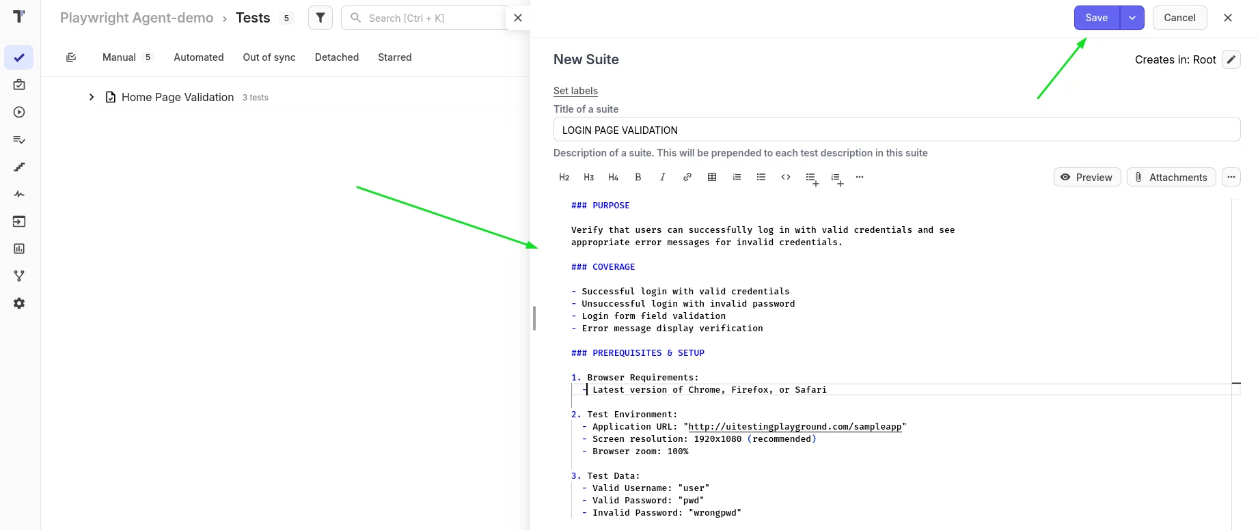Viewport: 1258px width, 530px height.
Task: Insert a table in the description
Action: click(712, 177)
